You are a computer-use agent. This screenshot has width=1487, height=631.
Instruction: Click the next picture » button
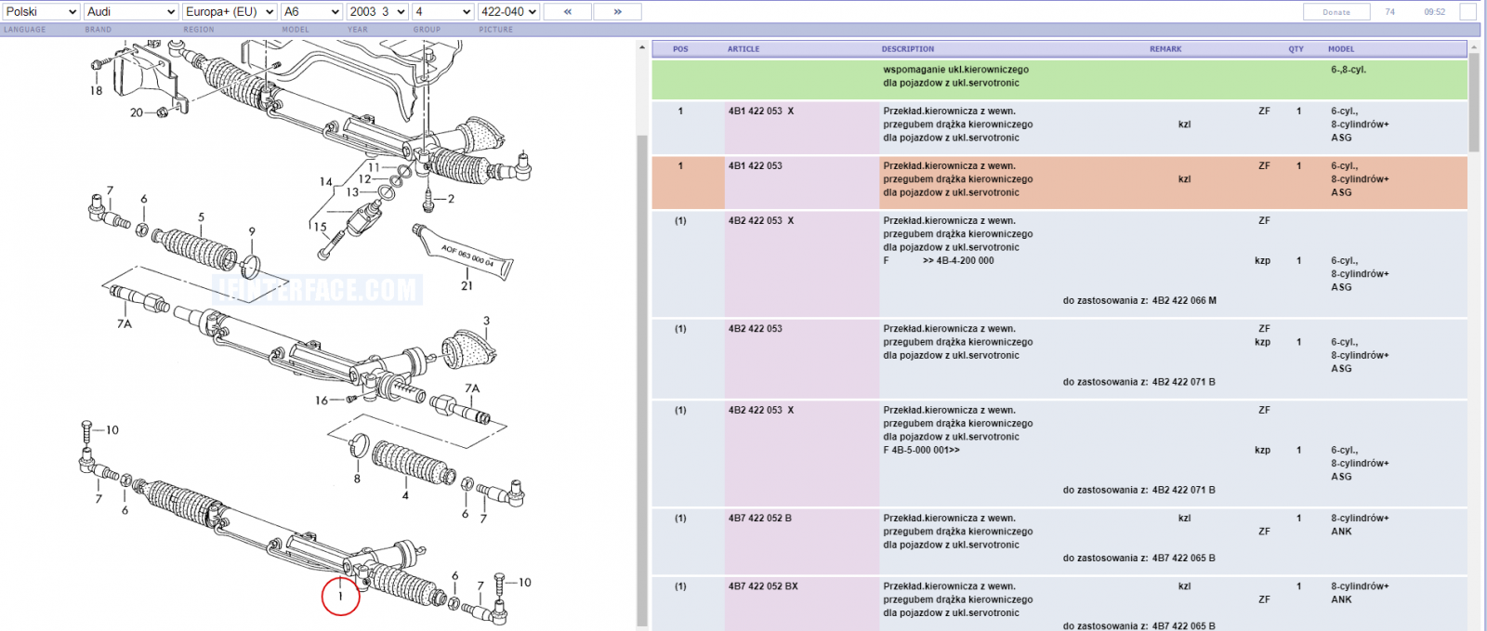point(617,11)
